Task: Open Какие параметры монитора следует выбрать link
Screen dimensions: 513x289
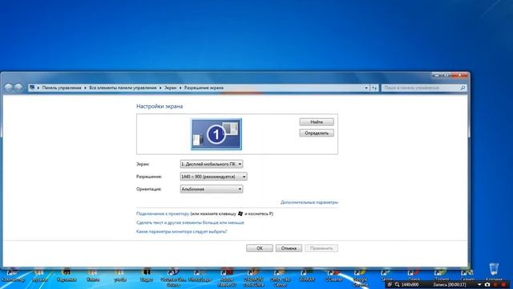Action: (182, 231)
